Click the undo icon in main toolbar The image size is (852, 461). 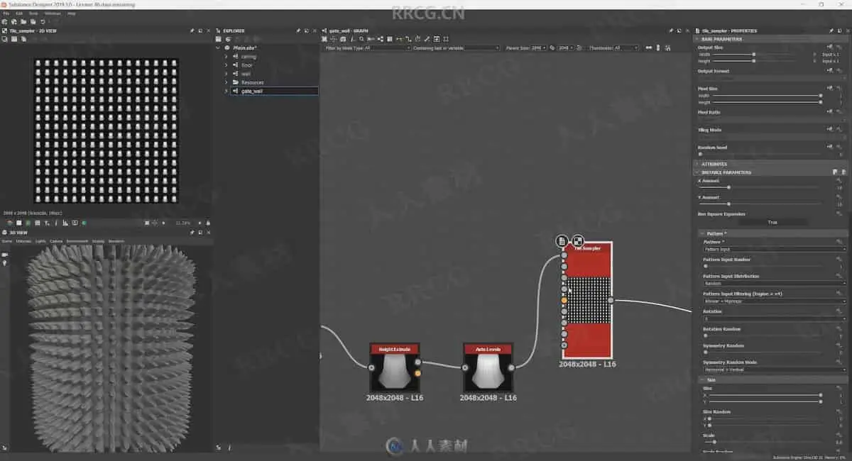[x=43, y=22]
